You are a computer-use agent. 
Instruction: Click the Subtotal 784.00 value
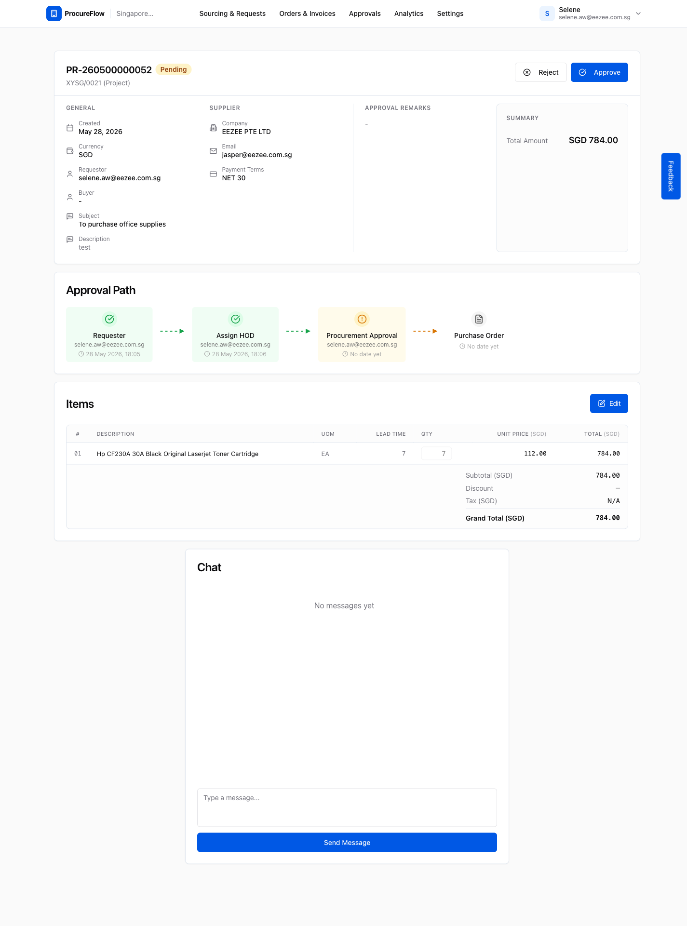coord(607,475)
